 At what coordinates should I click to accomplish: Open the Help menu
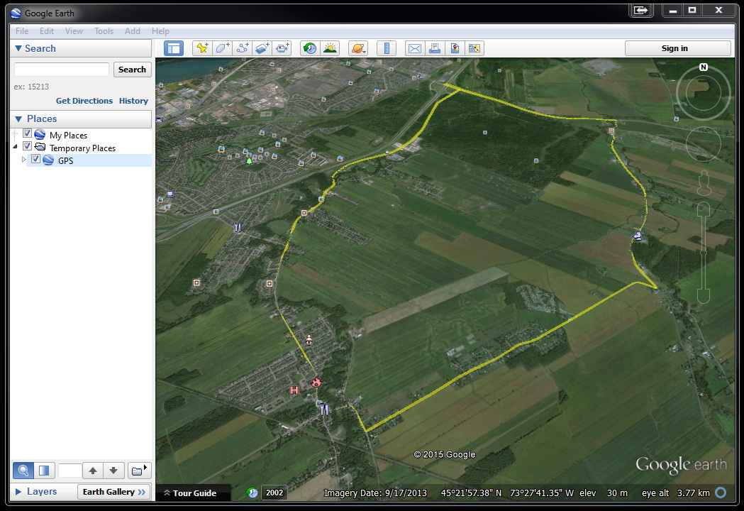tap(160, 31)
